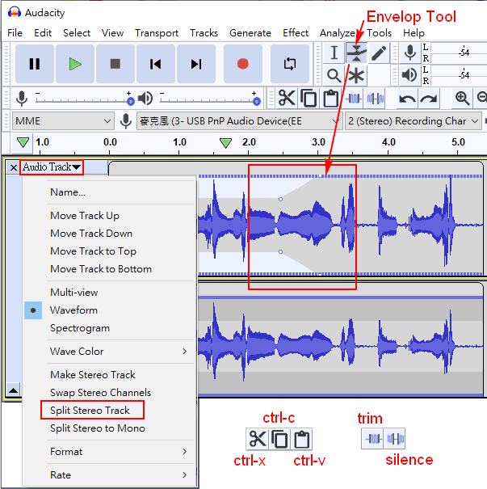This screenshot has width=487, height=489.
Task: Select the Draw pencil tool
Action: coord(378,53)
